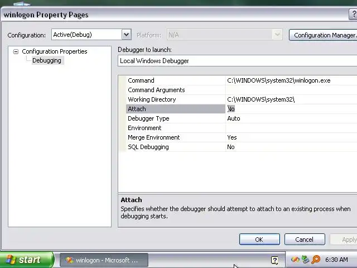Click the dialog help question-mark button
Screen dimensions: 357x268
pyautogui.click(x=353, y=15)
